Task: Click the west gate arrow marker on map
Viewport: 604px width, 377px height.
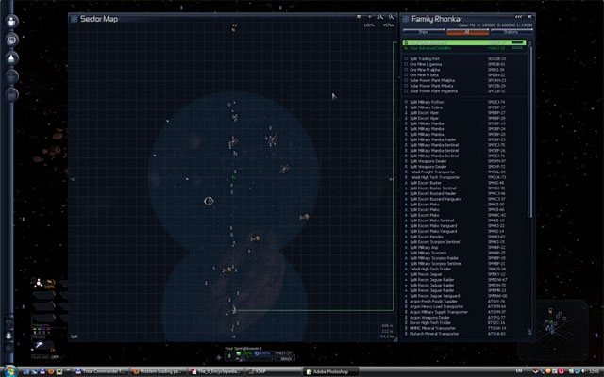Action: coord(73,179)
